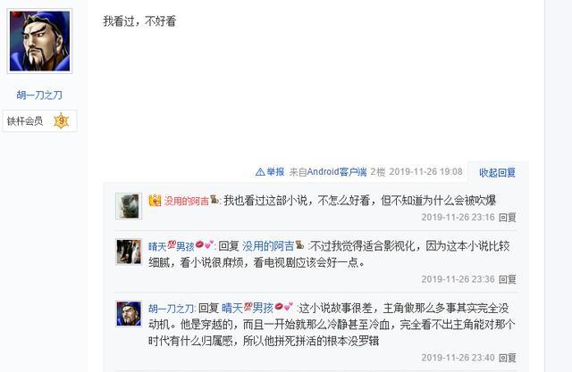Click the 铁杆会员 member badge
The height and width of the screenshot is (372, 572).
pos(25,120)
